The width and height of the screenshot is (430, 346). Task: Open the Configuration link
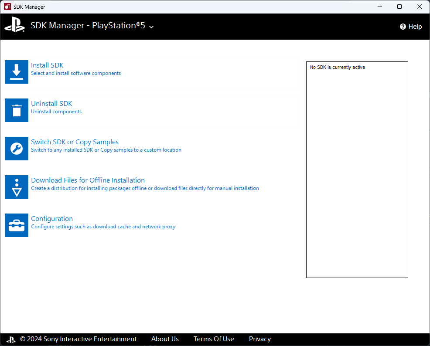[52, 219]
